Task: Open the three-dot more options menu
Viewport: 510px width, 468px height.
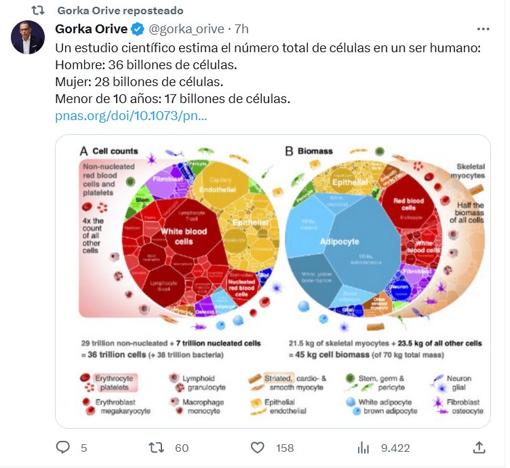Action: [x=483, y=29]
